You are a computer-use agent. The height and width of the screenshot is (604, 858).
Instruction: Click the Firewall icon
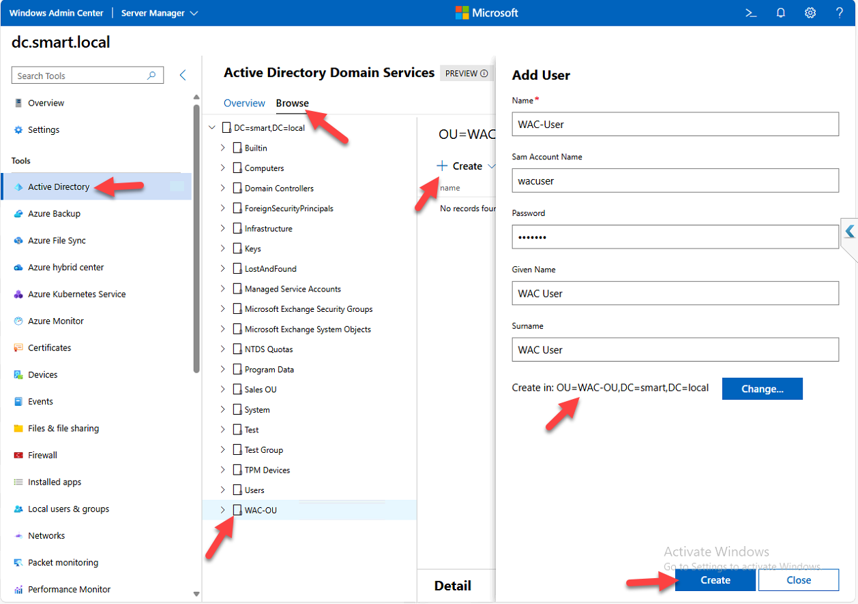click(x=18, y=455)
